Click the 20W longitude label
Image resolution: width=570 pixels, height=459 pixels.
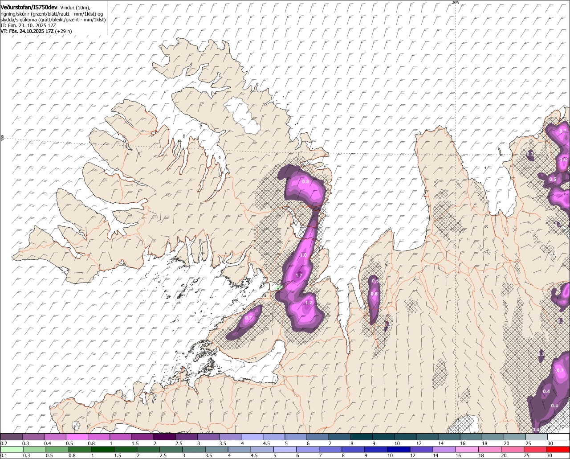(455, 2)
